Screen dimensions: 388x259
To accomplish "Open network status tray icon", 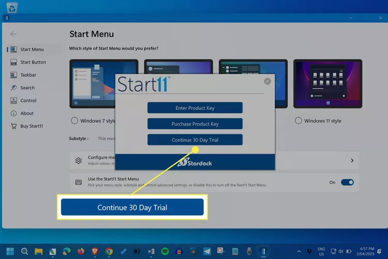I will pyautogui.click(x=333, y=251).
